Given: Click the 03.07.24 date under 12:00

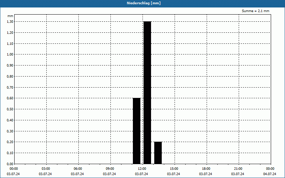Looking at the screenshot, I should [141, 174].
